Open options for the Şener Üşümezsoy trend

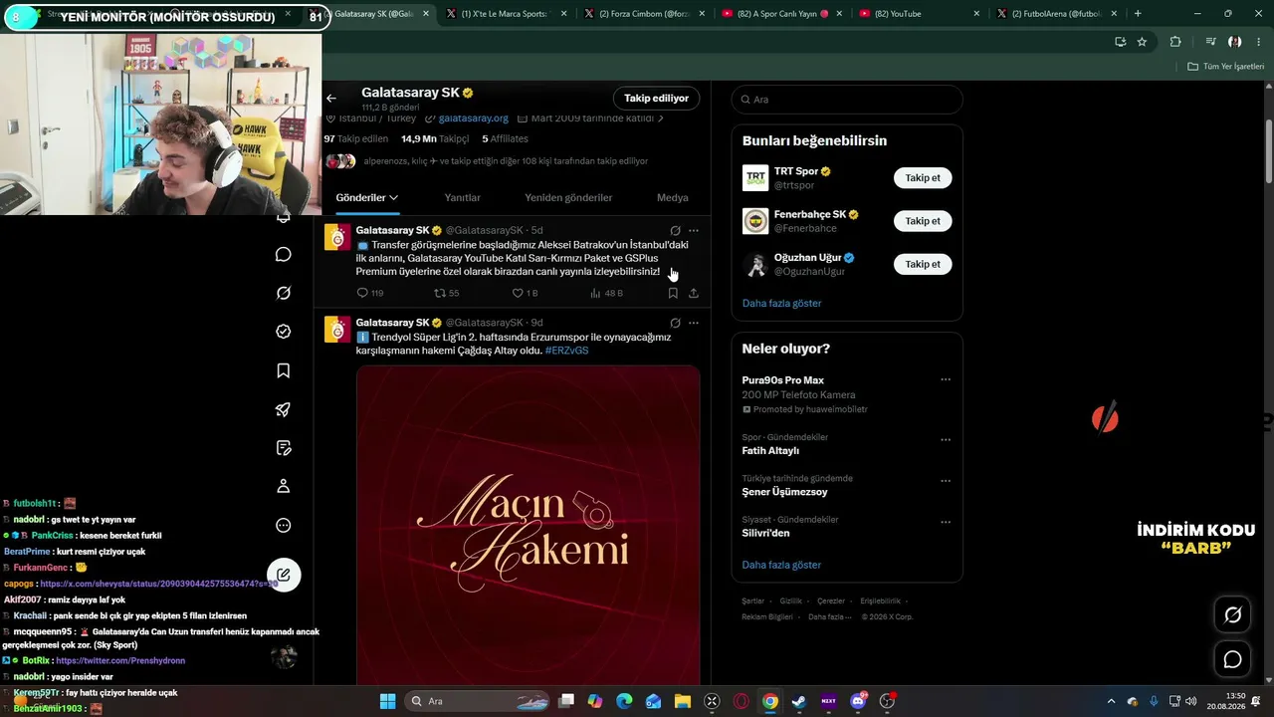[946, 481]
